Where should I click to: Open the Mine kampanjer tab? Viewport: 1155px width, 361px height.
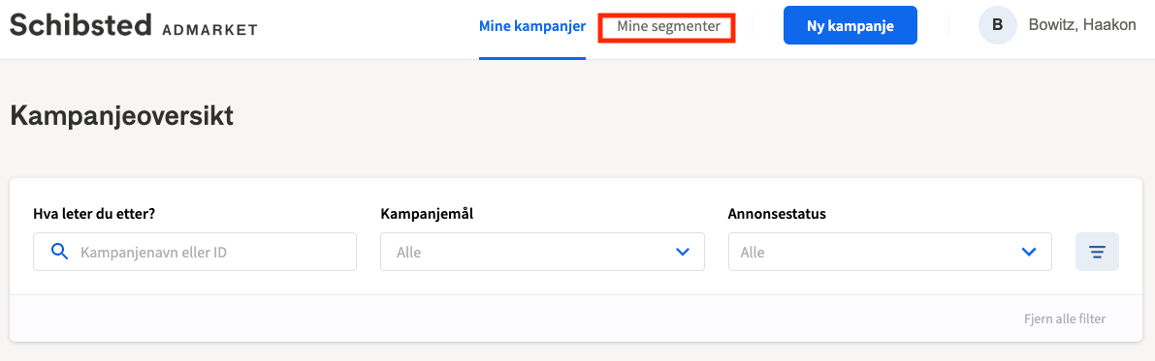point(531,26)
